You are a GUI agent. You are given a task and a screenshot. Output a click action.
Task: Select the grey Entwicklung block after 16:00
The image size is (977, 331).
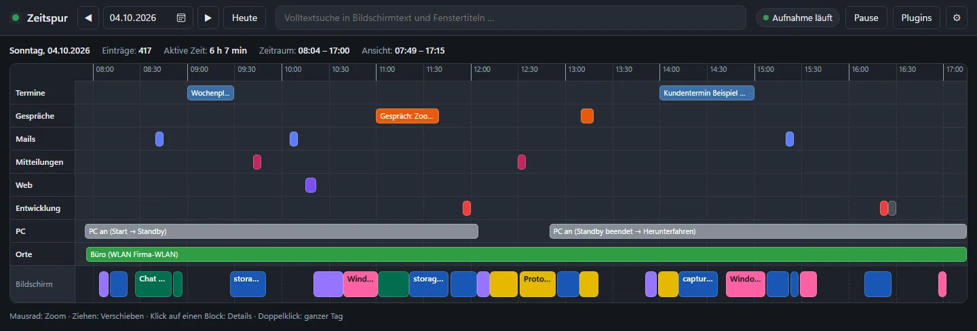[x=892, y=208]
